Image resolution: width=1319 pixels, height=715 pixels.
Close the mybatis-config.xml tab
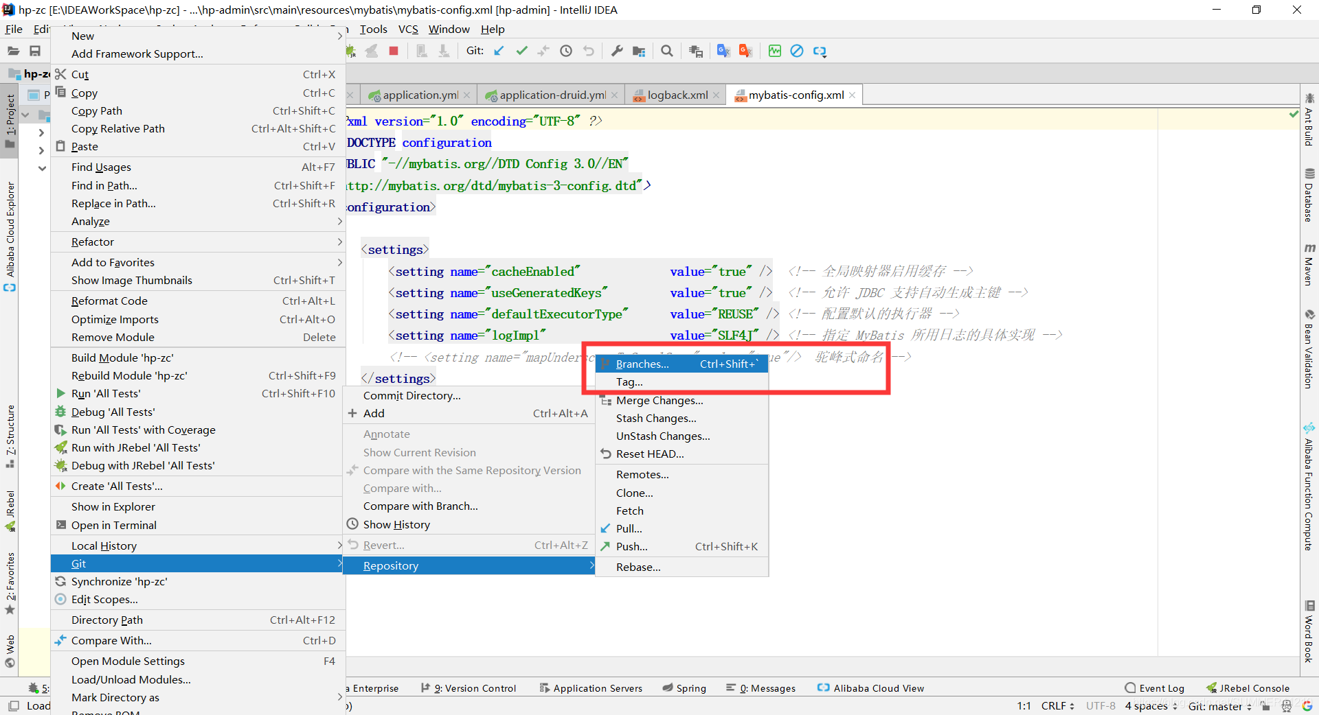(x=853, y=95)
